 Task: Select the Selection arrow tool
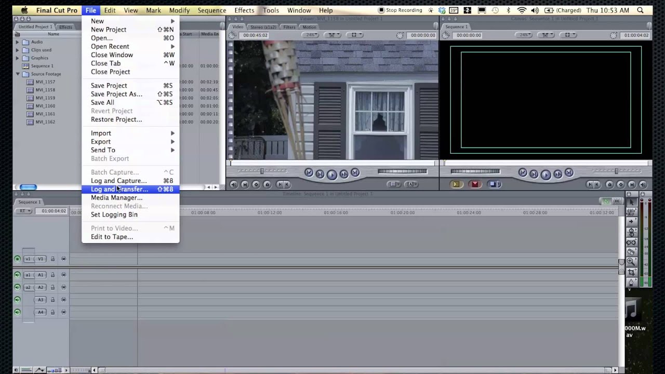(x=631, y=202)
